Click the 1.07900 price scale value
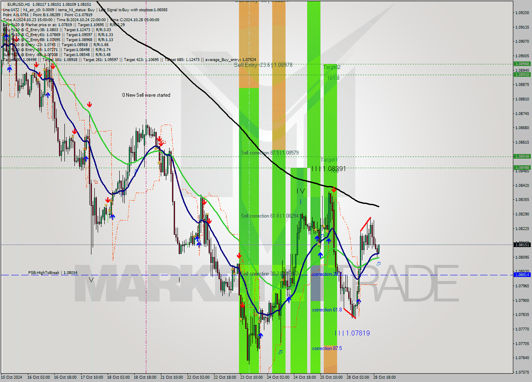This screenshot has height=382, width=532. tap(522, 300)
